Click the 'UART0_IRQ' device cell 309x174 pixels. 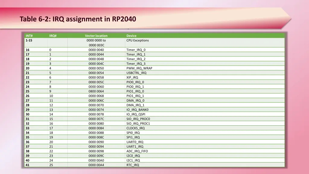135,142
